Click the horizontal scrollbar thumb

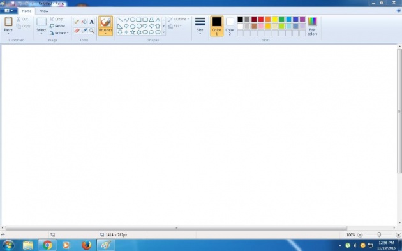tap(176, 227)
